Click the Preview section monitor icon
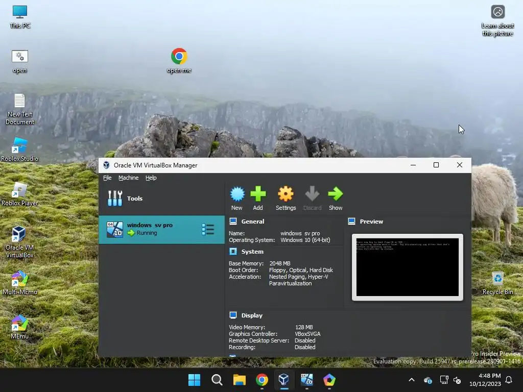523x392 pixels. [351, 222]
